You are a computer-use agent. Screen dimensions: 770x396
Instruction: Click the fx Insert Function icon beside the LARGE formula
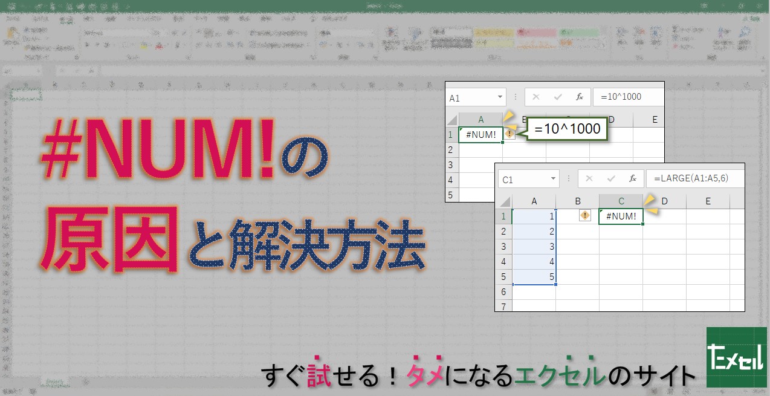click(632, 179)
